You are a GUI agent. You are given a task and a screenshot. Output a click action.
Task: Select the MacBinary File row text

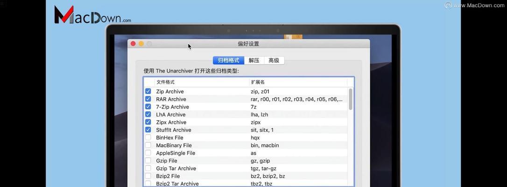coord(174,145)
